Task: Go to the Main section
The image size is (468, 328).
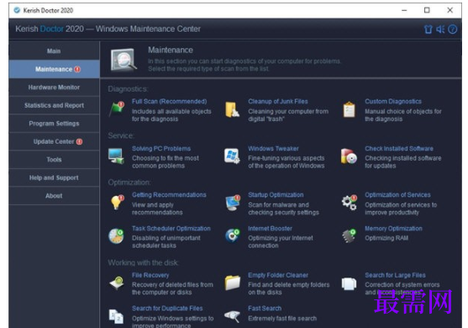Action: coord(54,51)
